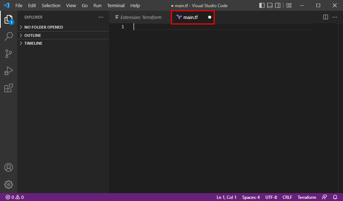Click the VS Code logo icon
The image size is (343, 201).
pos(6,5)
